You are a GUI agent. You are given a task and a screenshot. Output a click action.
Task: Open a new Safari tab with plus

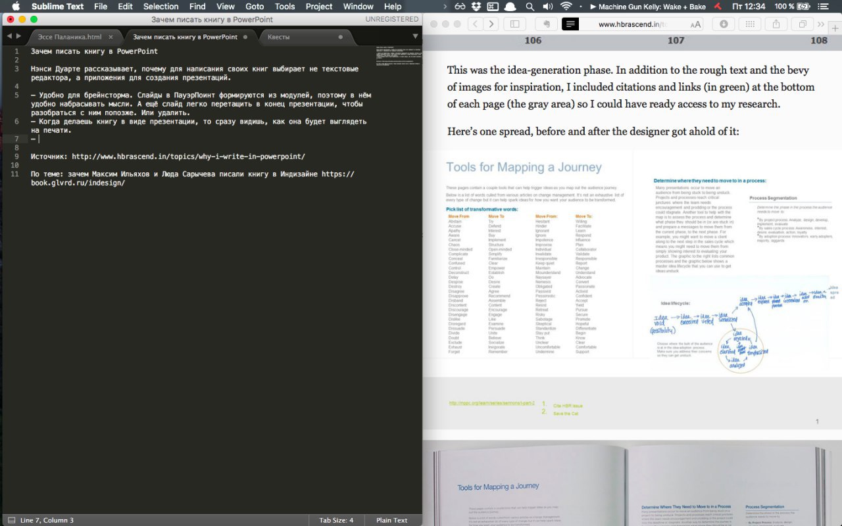pyautogui.click(x=835, y=28)
